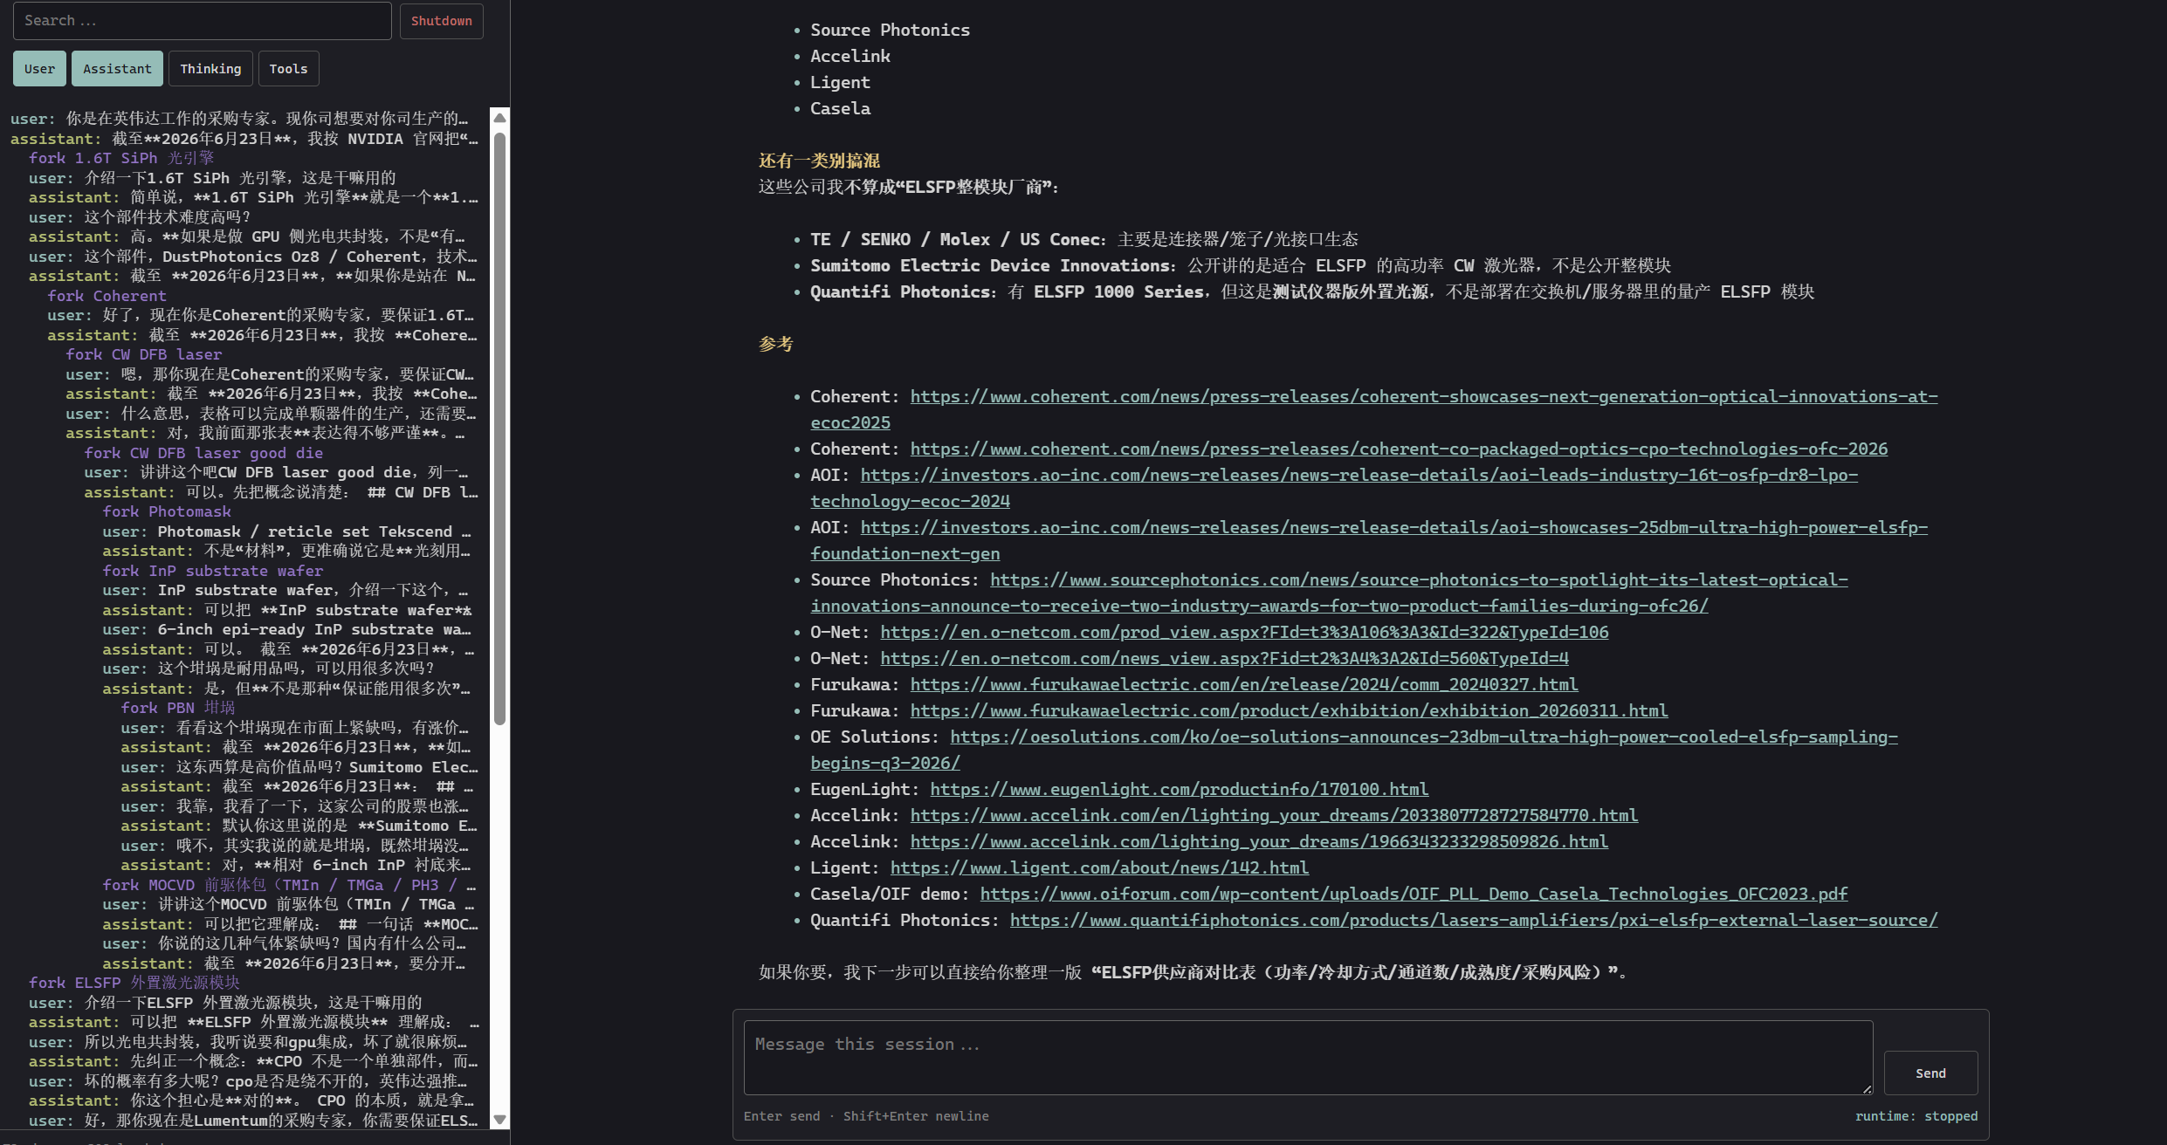
Task: Open Source Photonics OFC26 news link
Action: pos(1419,579)
